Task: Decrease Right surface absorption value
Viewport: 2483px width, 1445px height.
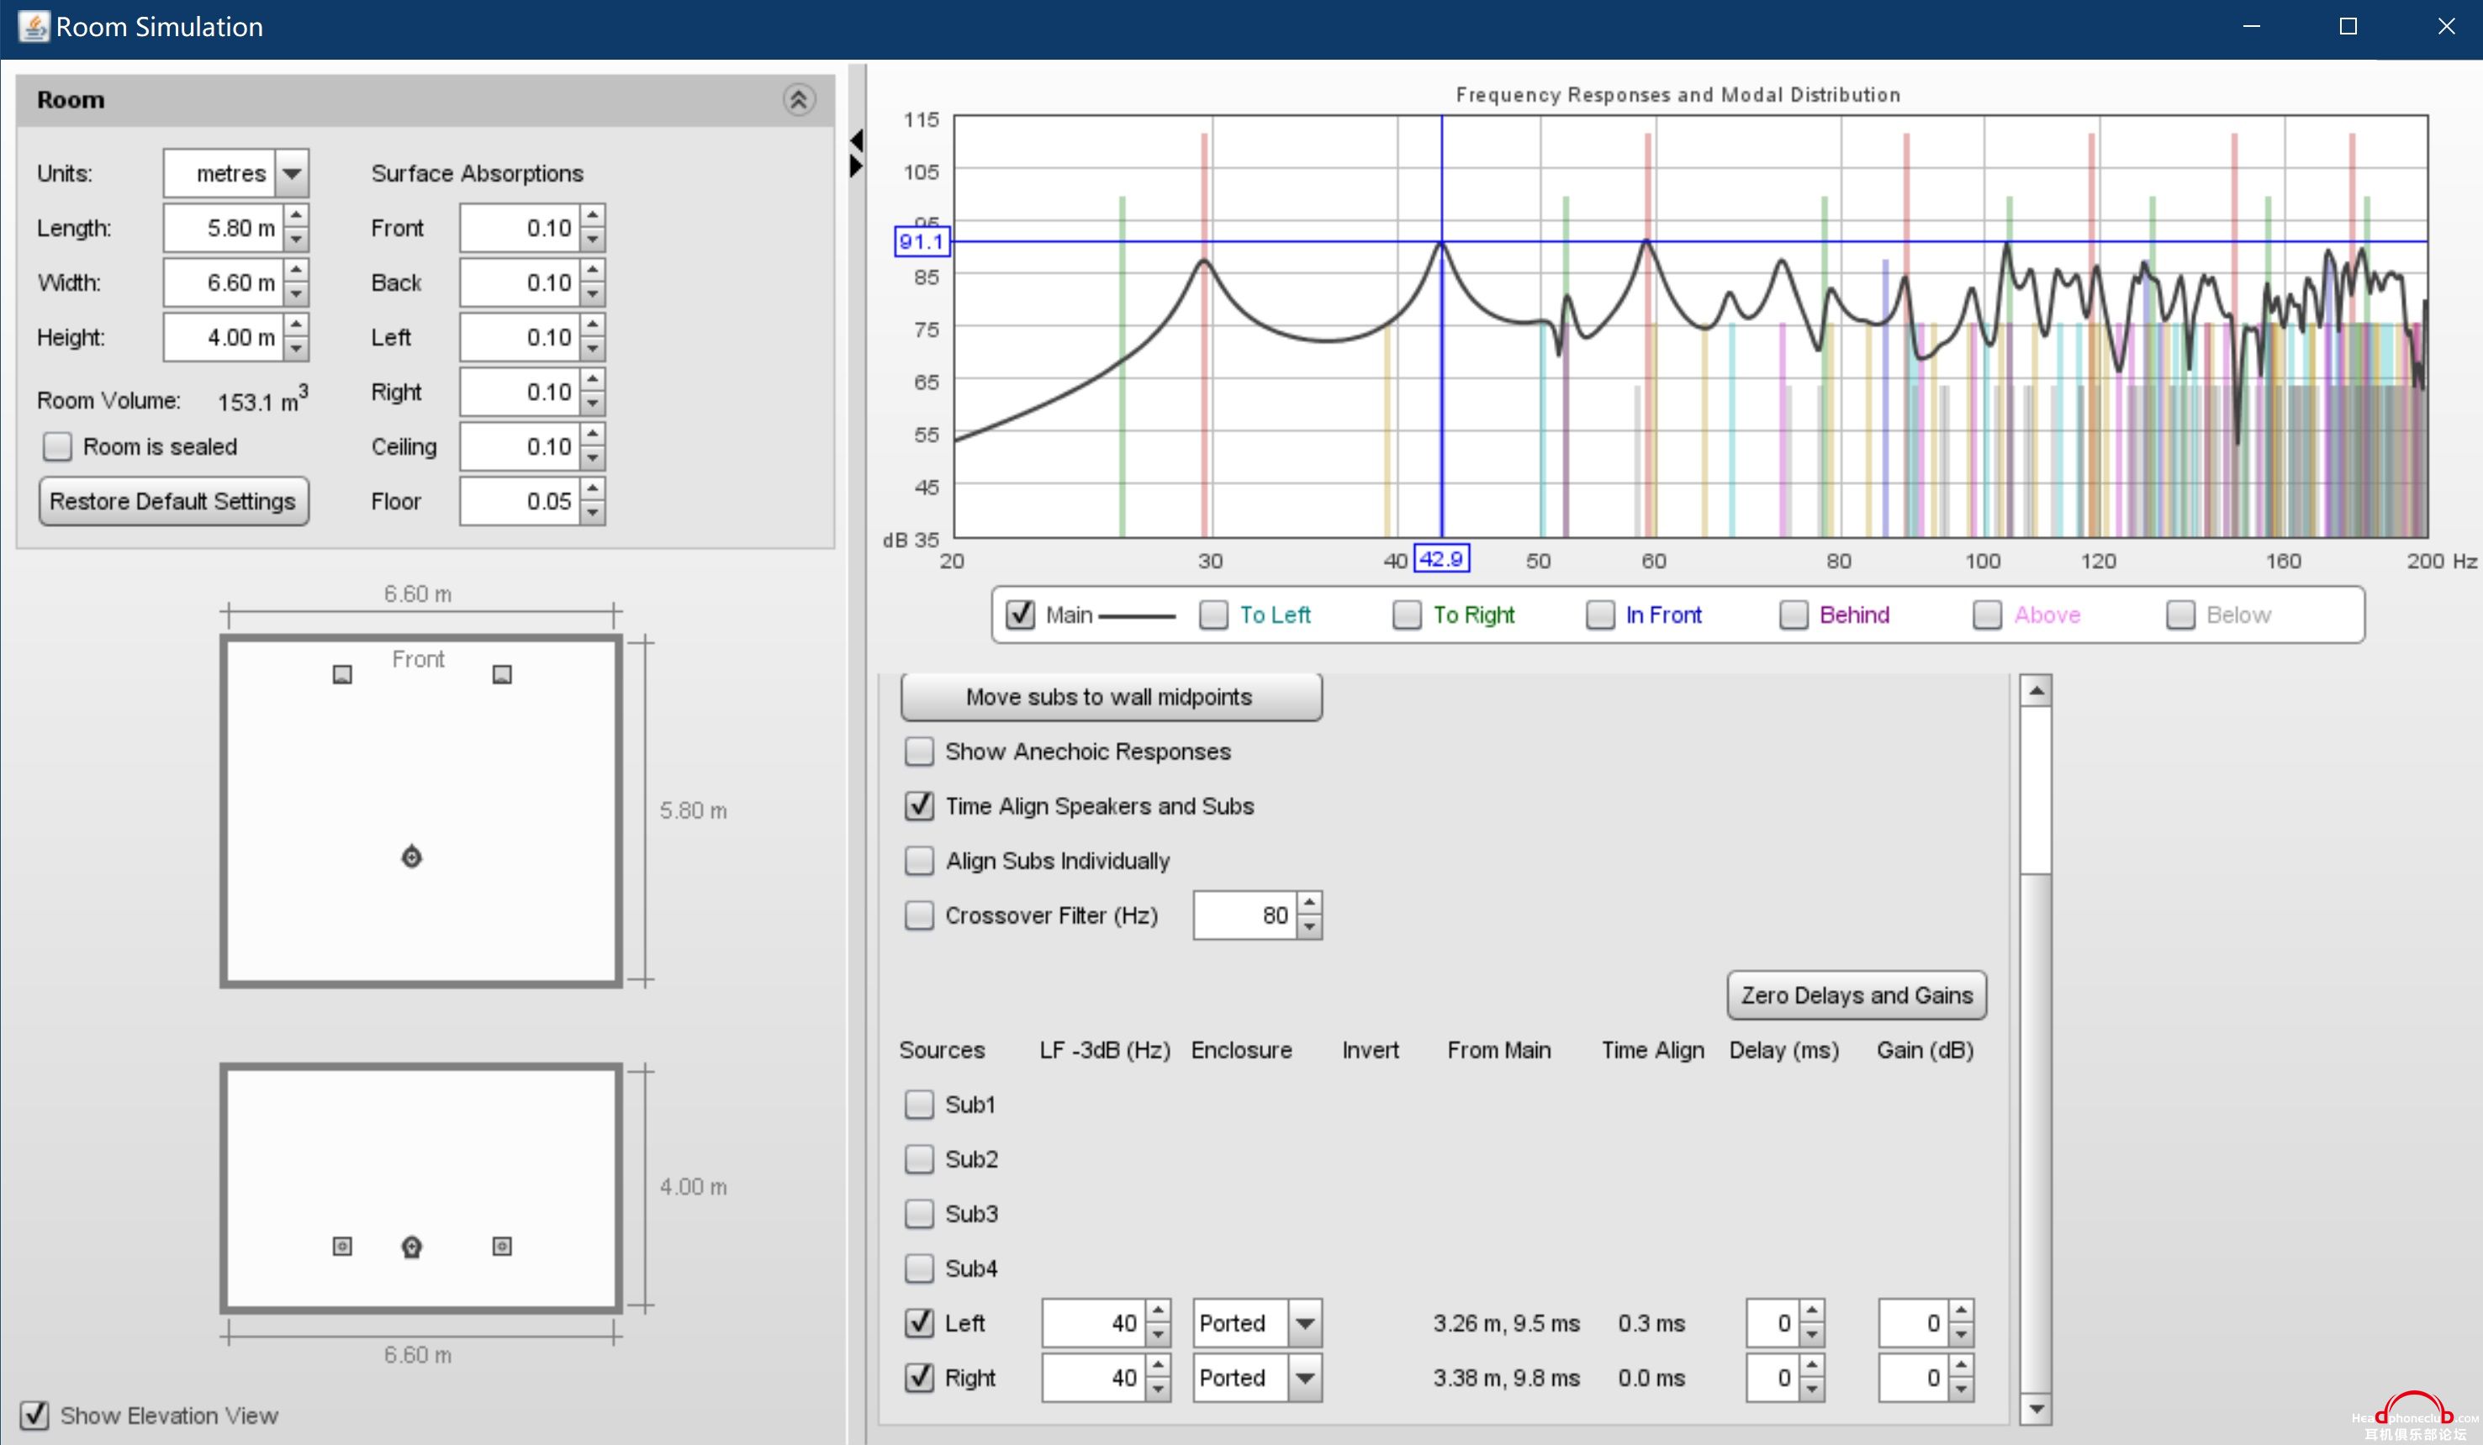Action: [x=592, y=403]
